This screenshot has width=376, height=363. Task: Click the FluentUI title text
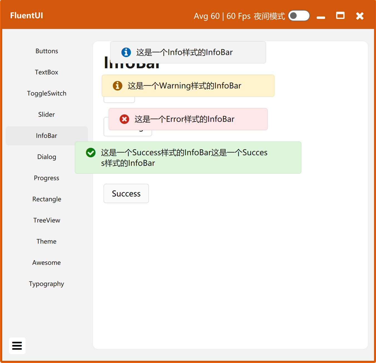point(27,16)
